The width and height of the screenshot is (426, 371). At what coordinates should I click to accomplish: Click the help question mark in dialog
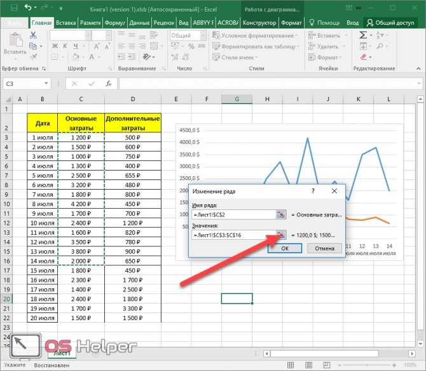coord(313,191)
